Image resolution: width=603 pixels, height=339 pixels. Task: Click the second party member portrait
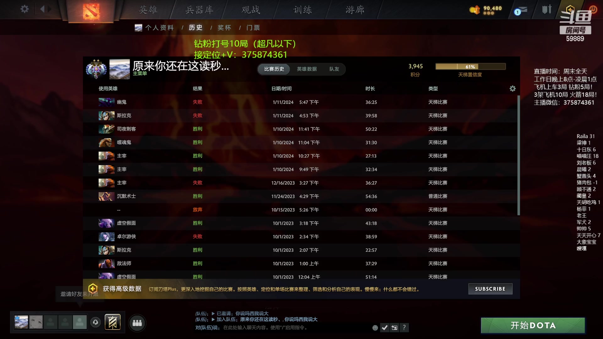tap(36, 322)
